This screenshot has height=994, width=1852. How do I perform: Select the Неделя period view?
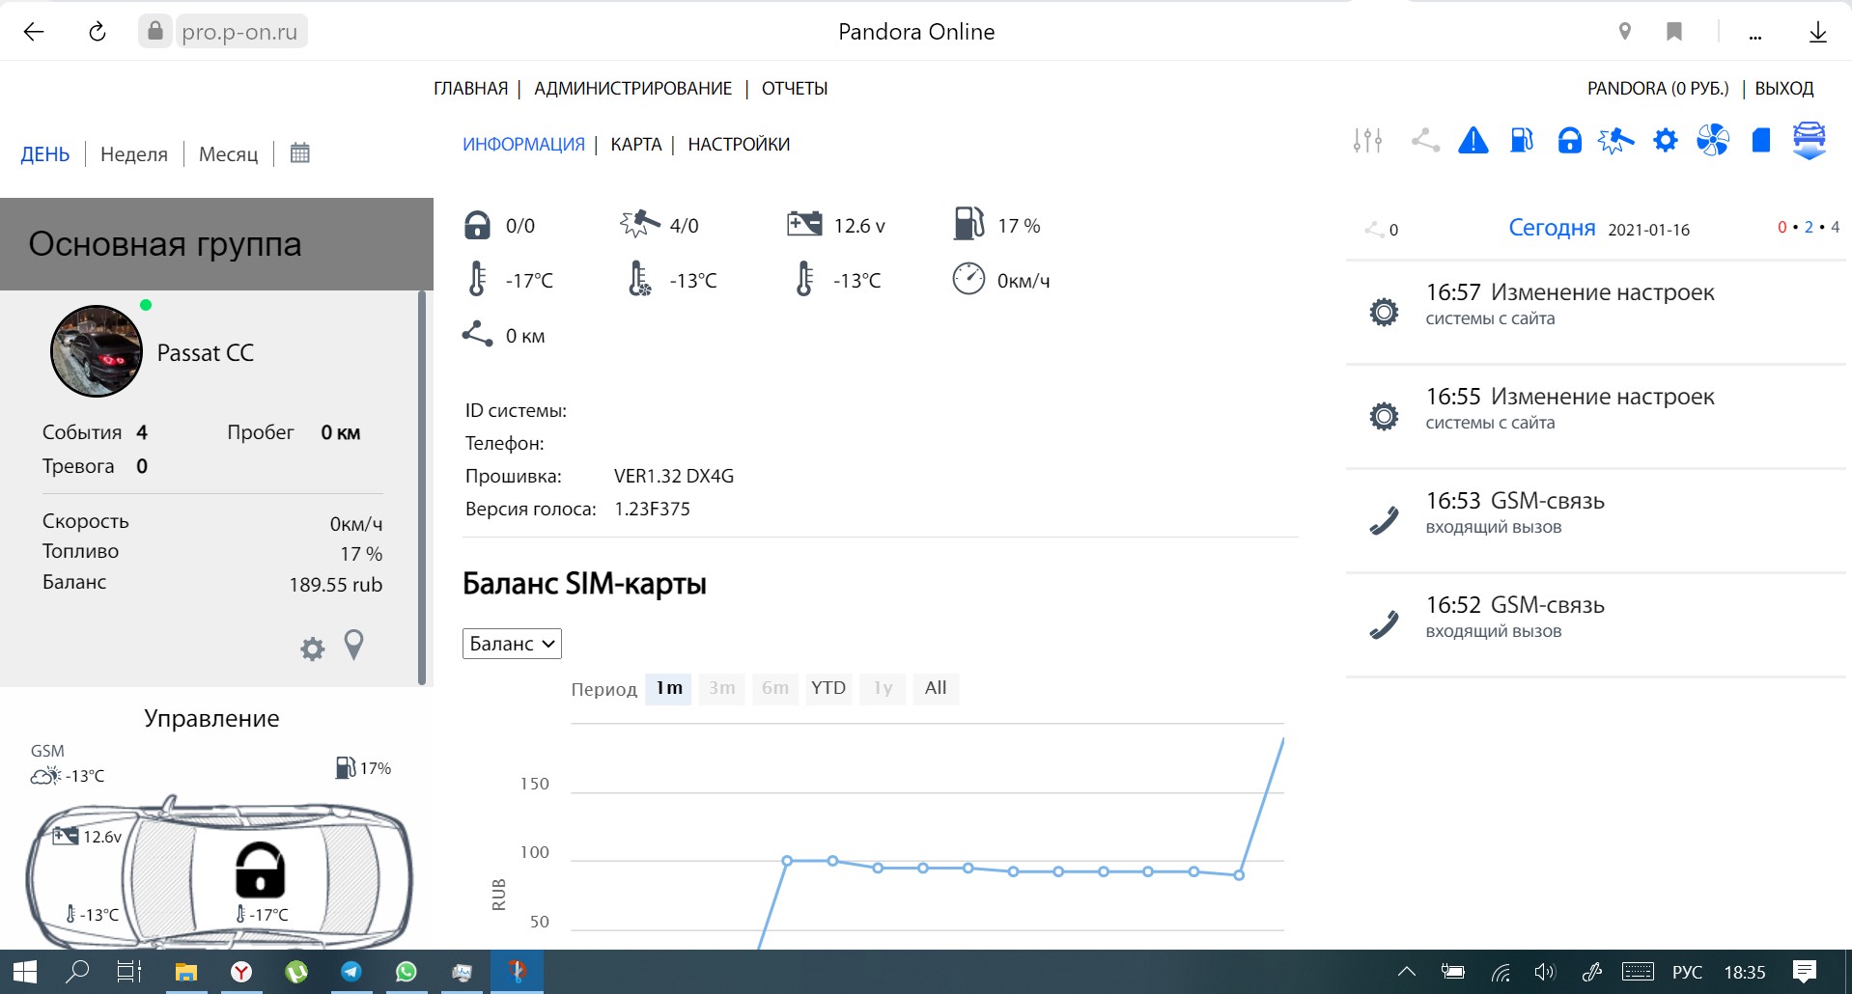(x=134, y=154)
